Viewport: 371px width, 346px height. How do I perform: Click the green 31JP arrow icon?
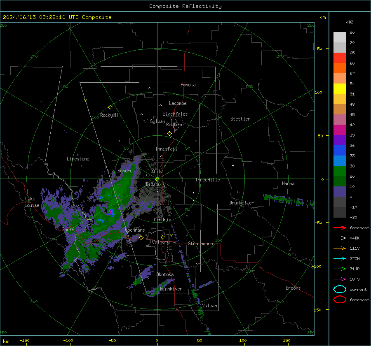tap(340, 269)
